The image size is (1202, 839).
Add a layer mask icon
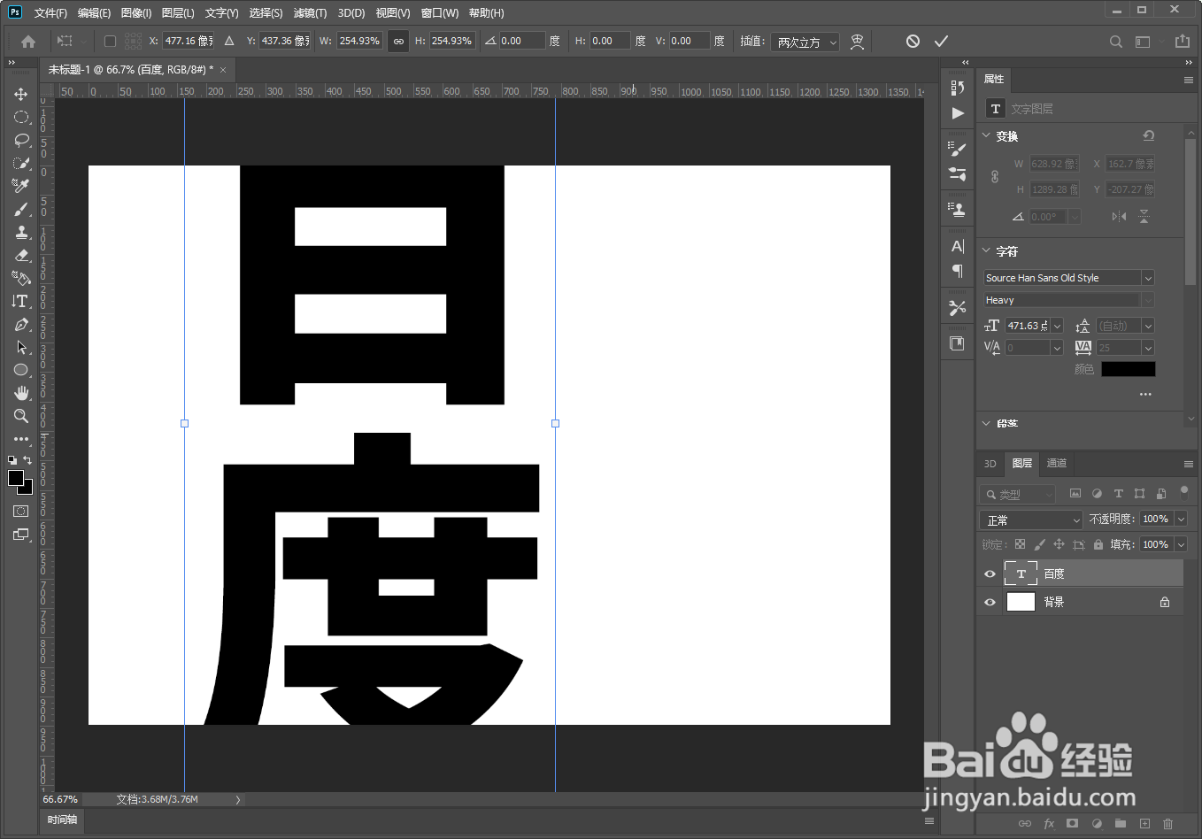tap(1073, 823)
